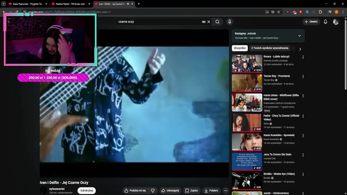The width and height of the screenshot is (347, 195).
Task: Click the browser address bar URL
Action: click(69, 12)
